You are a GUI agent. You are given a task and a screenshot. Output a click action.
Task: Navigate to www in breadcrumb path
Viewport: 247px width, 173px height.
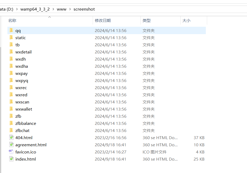coord(62,9)
